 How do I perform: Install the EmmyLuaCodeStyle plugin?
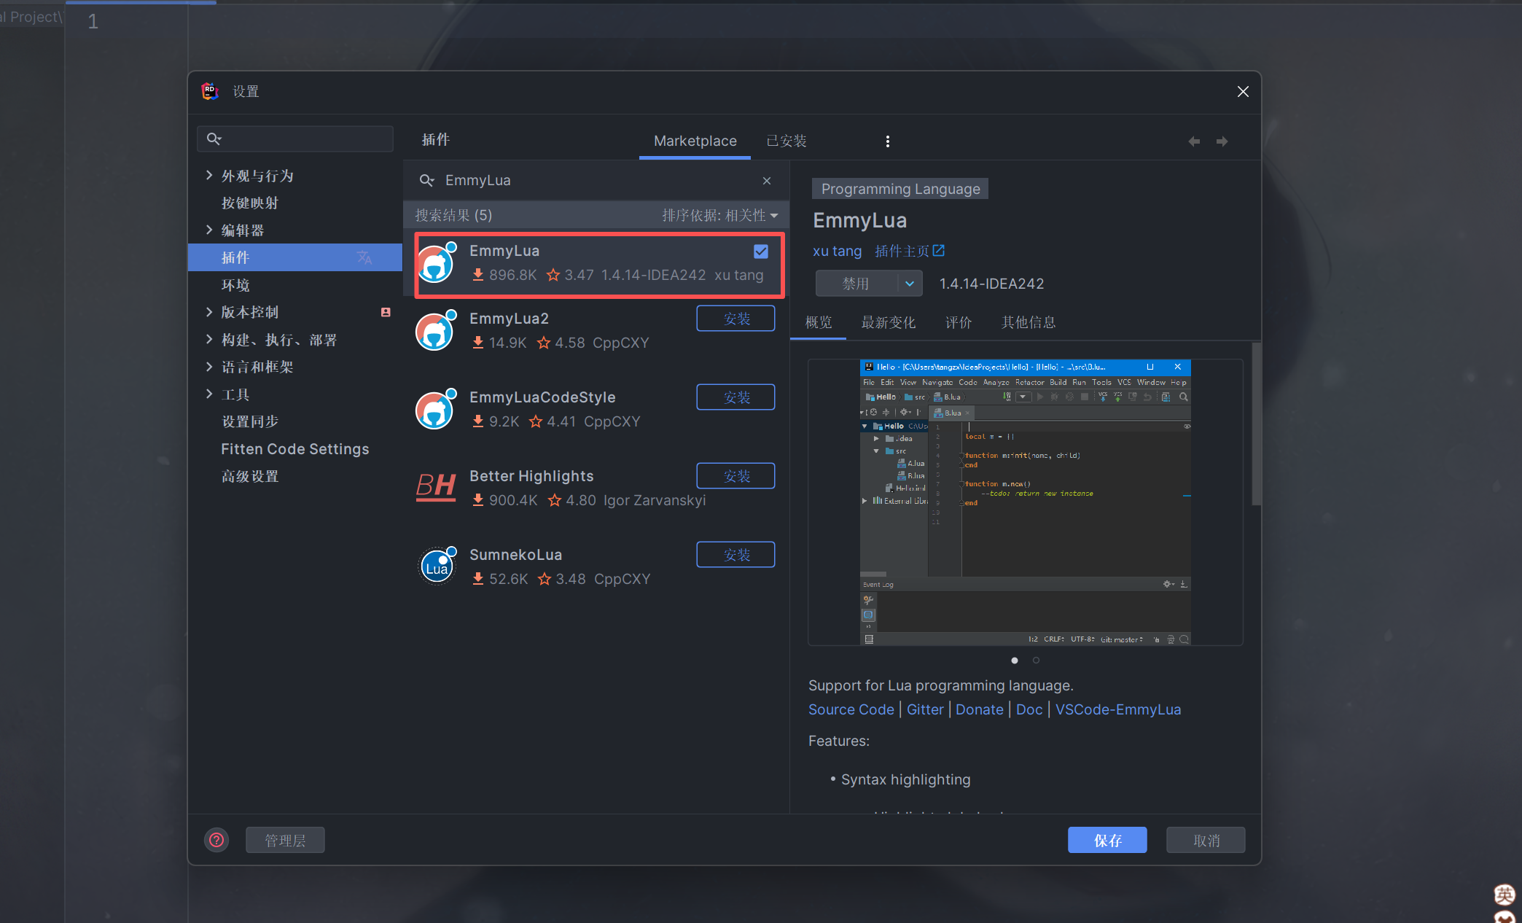coord(735,397)
